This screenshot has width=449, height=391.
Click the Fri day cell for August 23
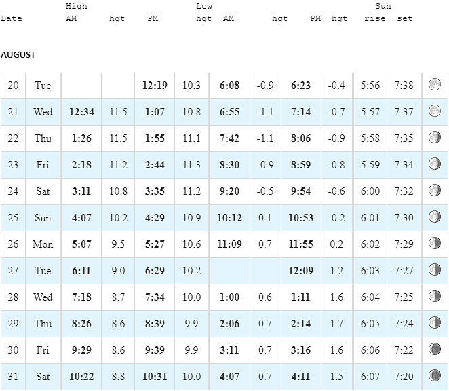click(x=43, y=165)
